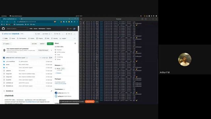Open the repository tabs overflow ellipsis

click(75, 38)
